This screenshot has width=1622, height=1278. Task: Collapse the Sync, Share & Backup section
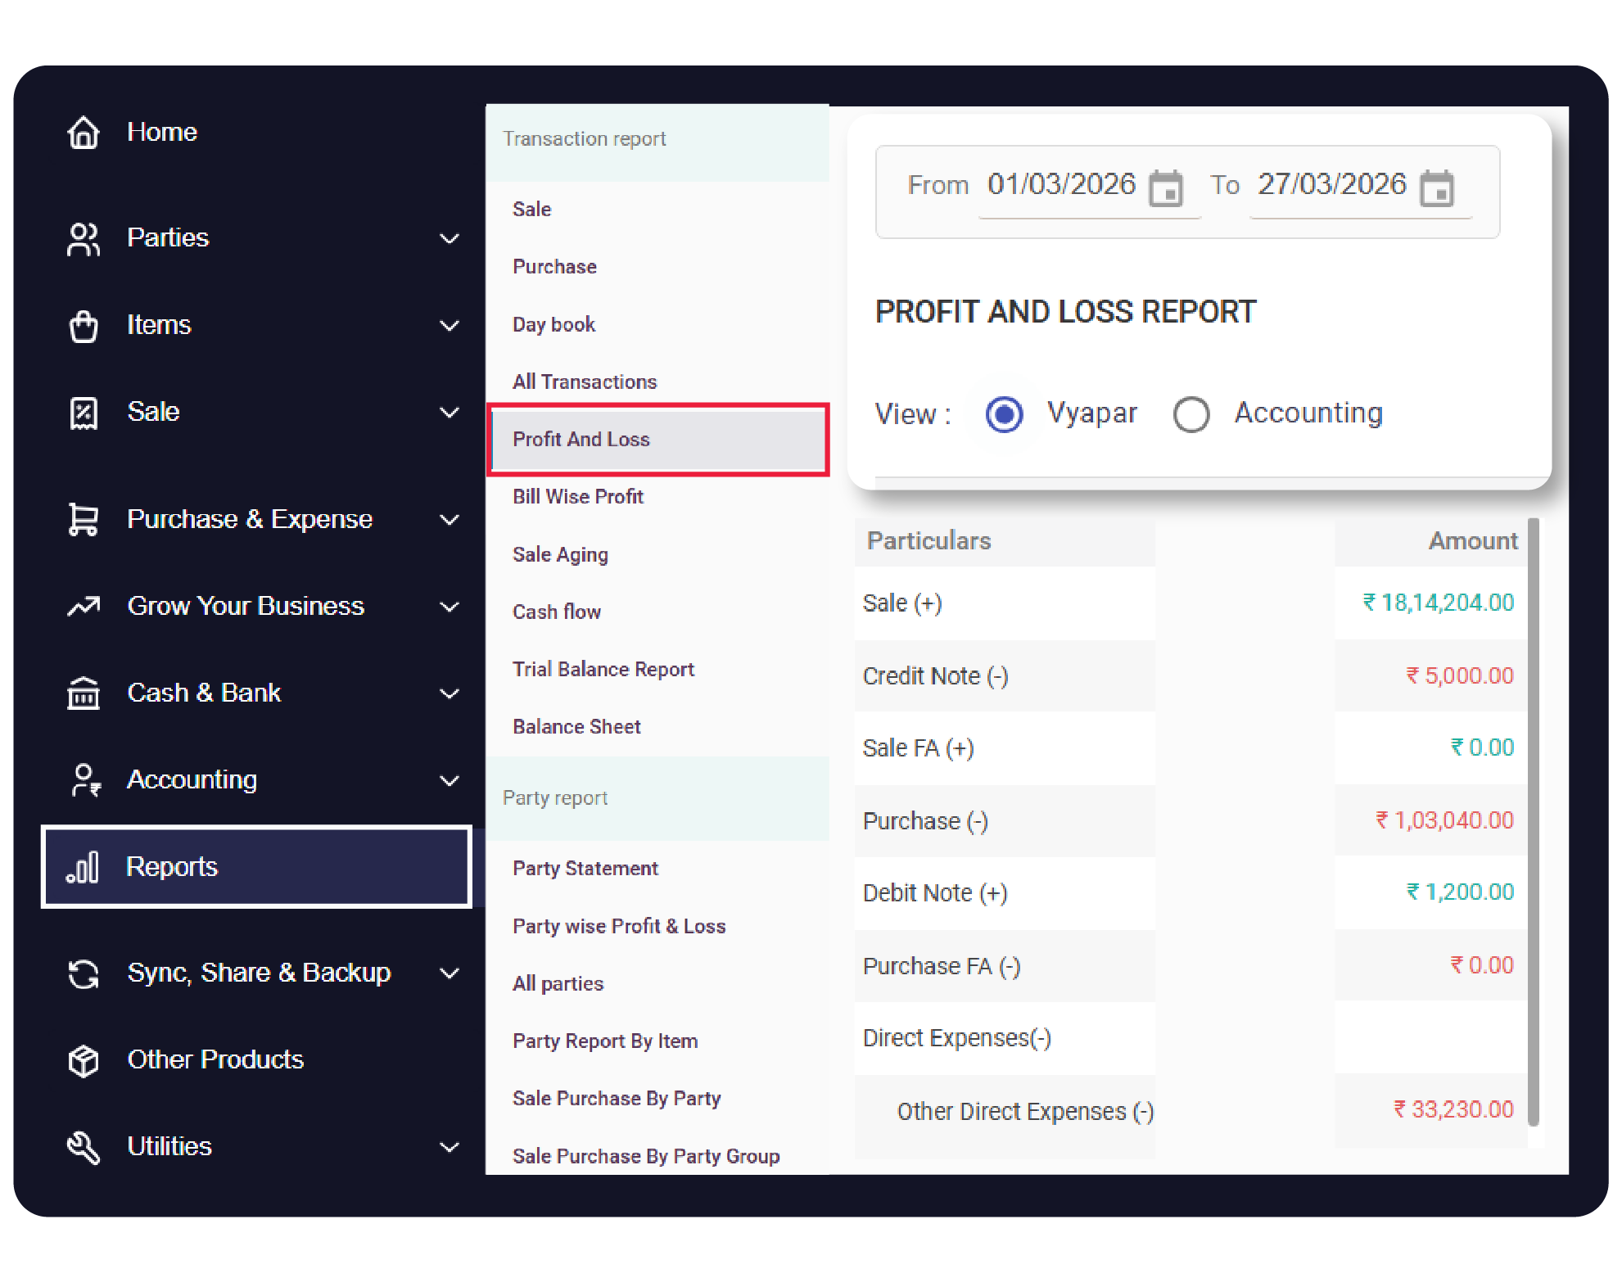[x=450, y=973]
